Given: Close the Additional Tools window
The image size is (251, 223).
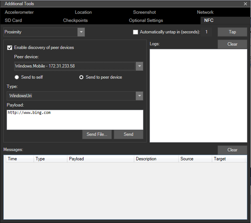Looking at the screenshot, I should (245, 4).
